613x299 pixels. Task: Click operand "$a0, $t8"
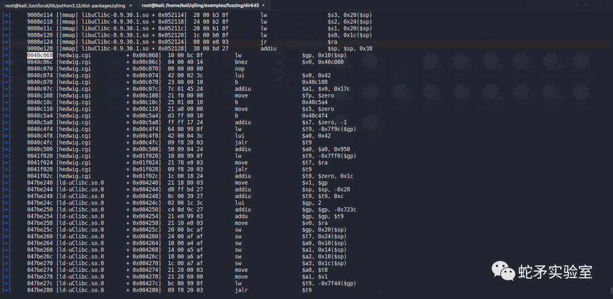[x=314, y=270]
